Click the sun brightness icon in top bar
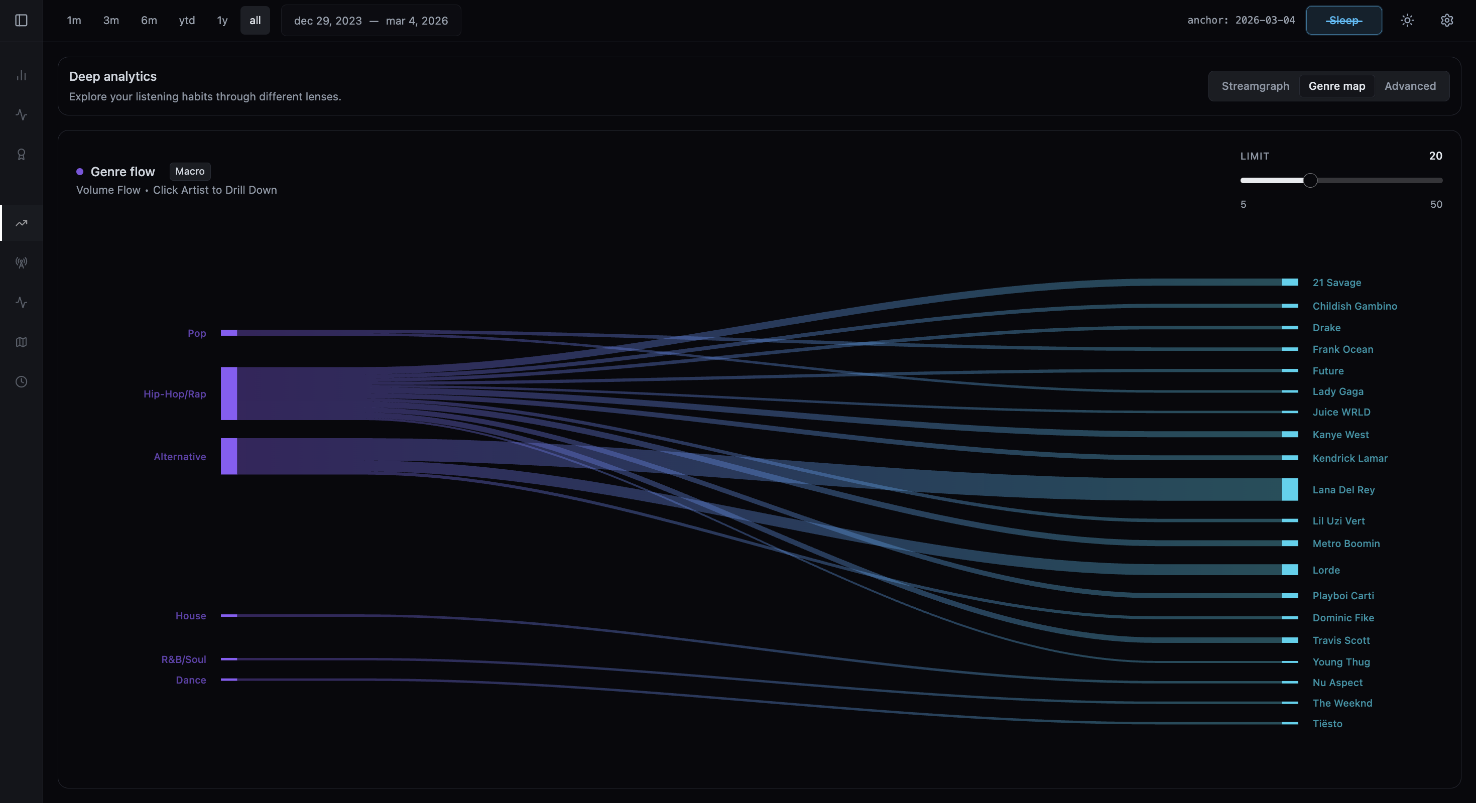 point(1407,20)
